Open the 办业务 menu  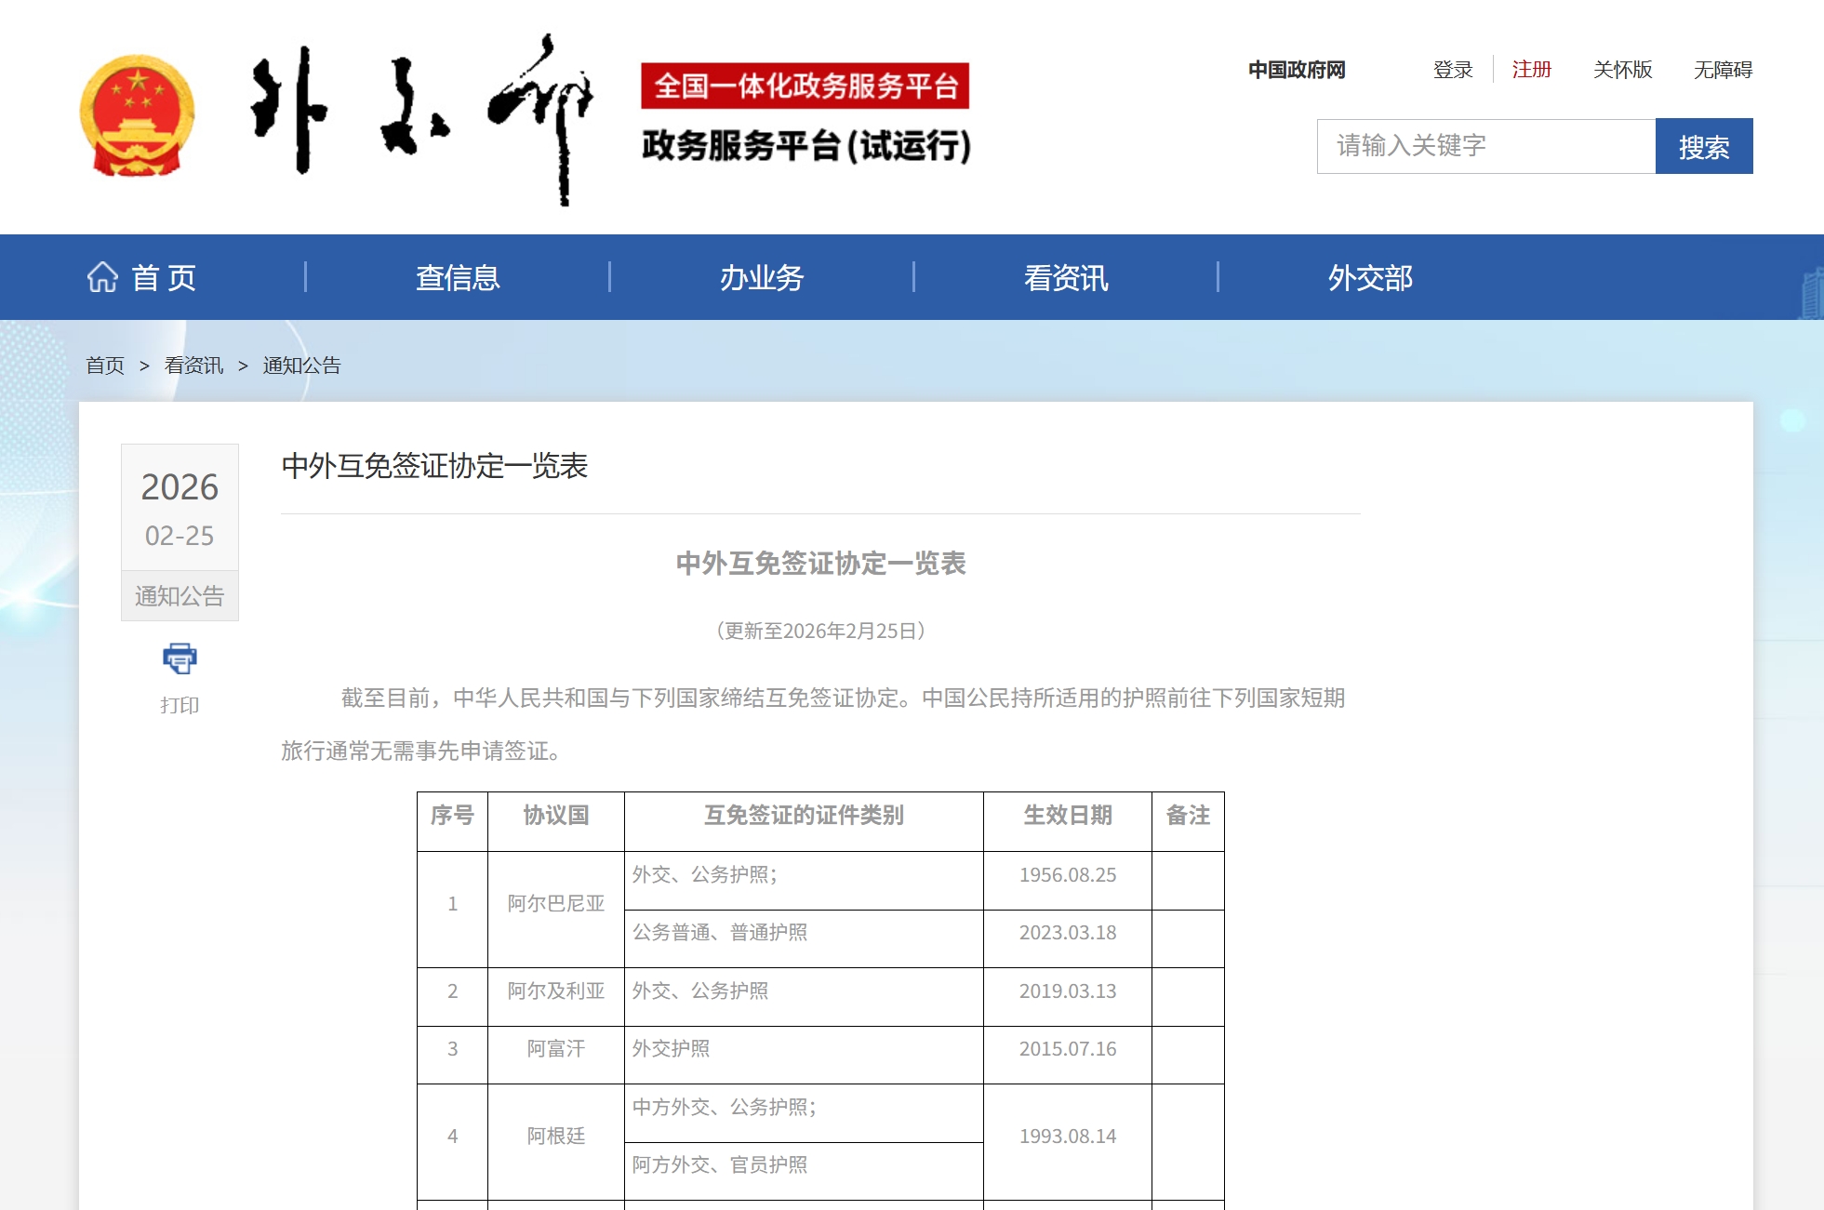pos(761,276)
